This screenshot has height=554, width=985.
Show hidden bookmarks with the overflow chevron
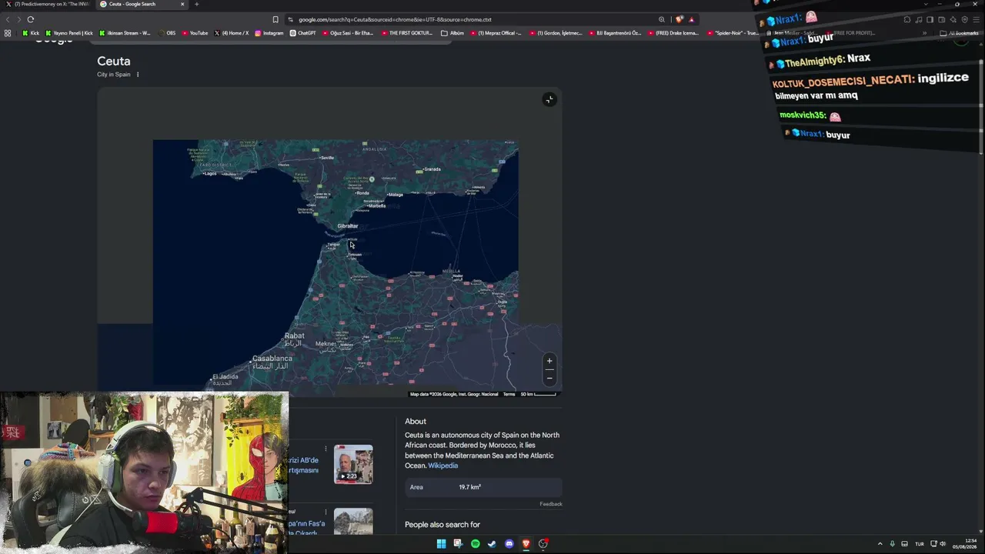[925, 33]
